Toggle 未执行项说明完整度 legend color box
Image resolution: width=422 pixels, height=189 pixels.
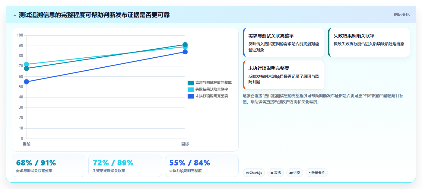point(191,96)
